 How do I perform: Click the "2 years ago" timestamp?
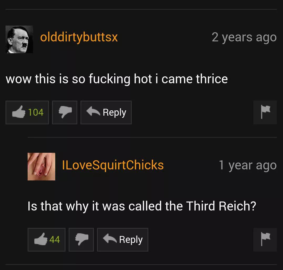(x=244, y=38)
